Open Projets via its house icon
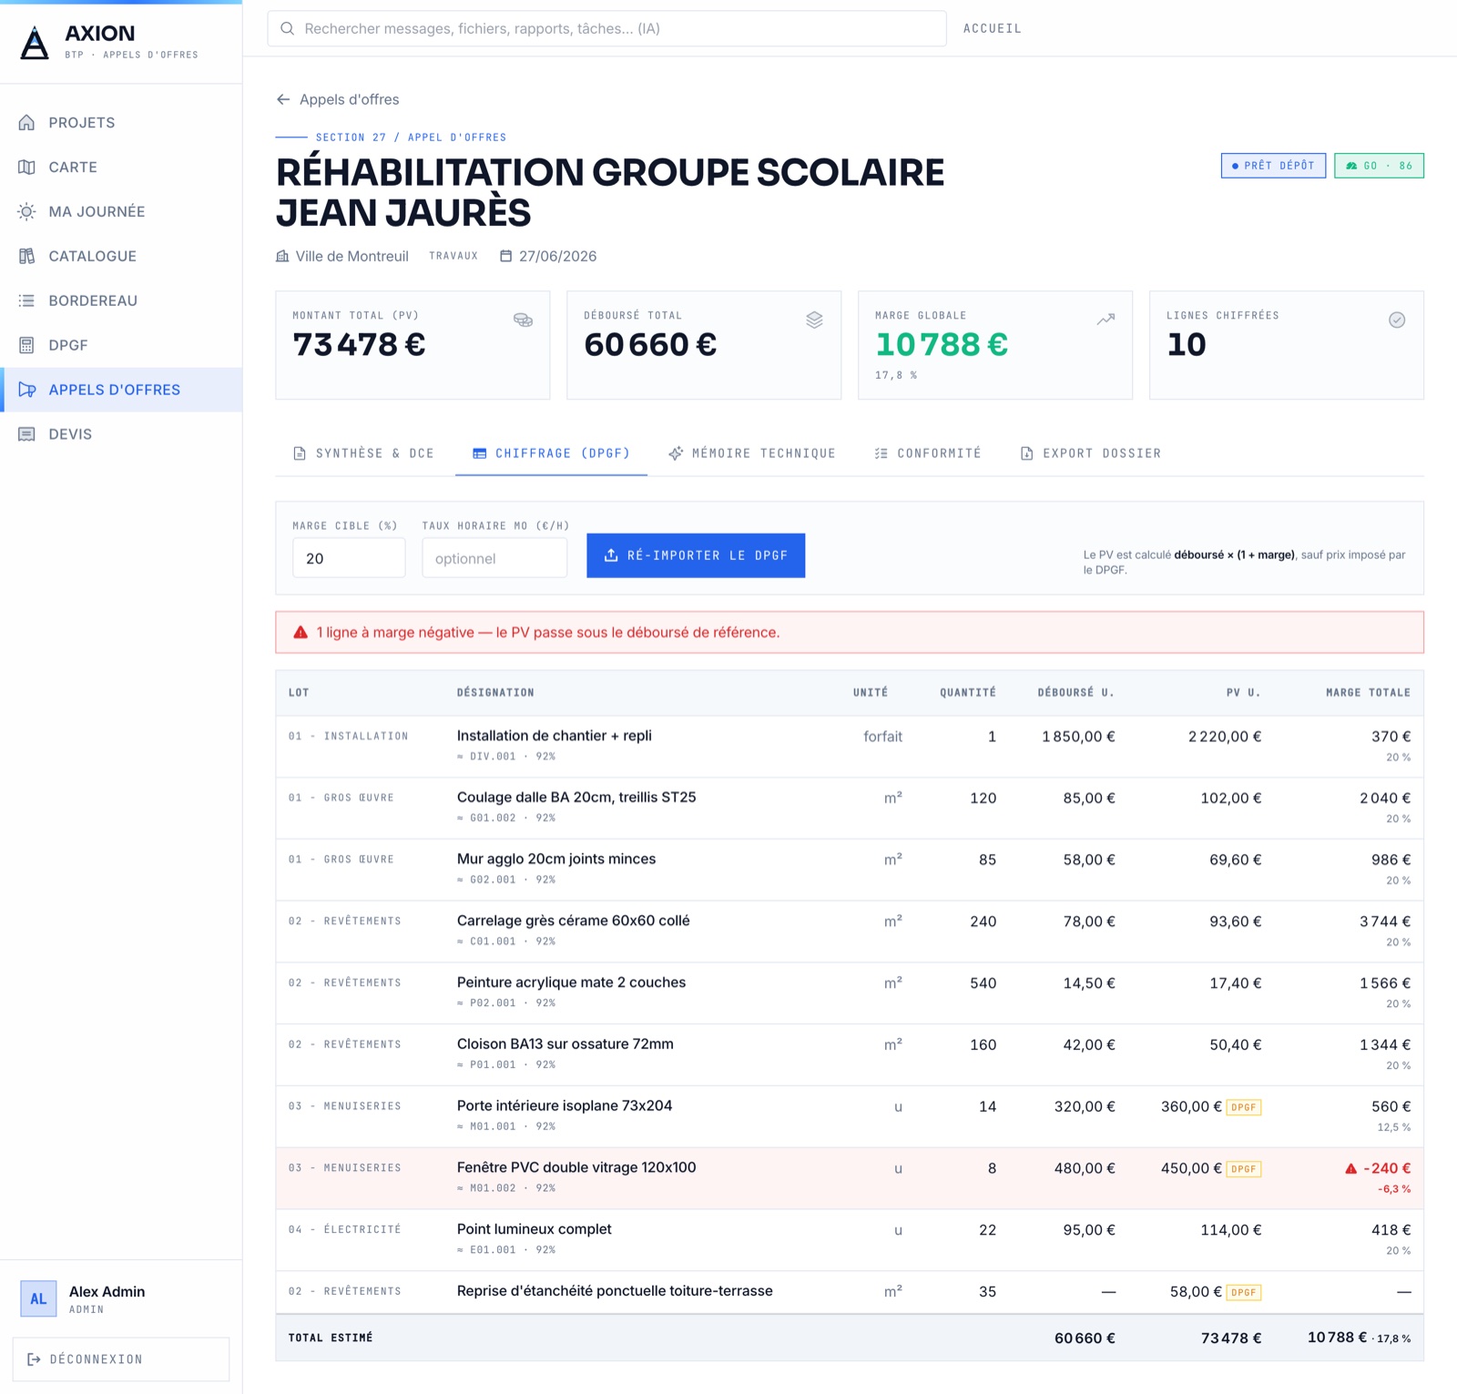 [x=27, y=122]
